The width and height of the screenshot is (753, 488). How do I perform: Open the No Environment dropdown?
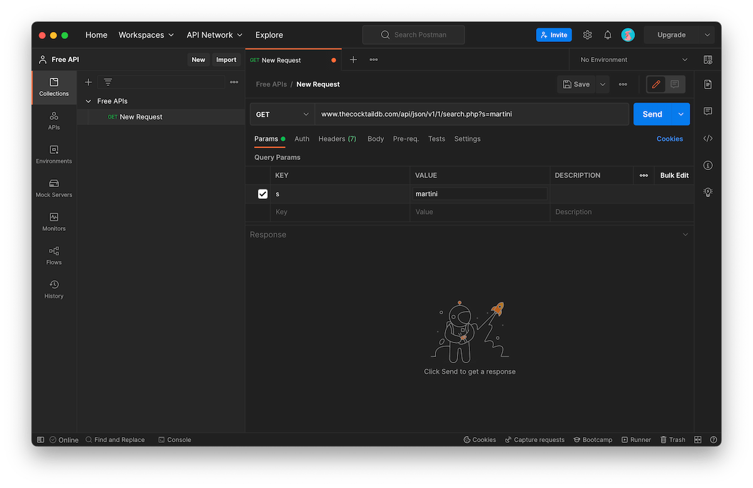pos(634,60)
